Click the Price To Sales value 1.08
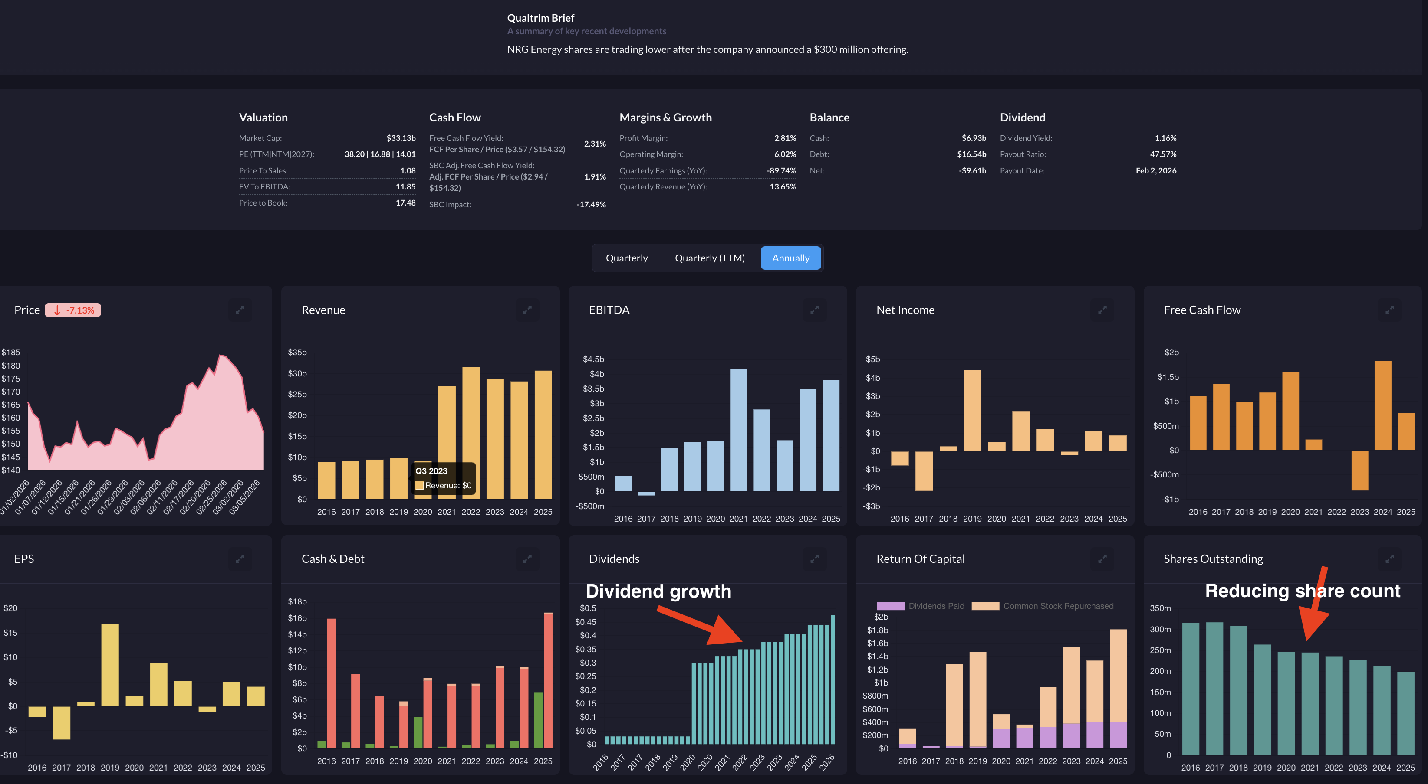Screen dimensions: 1428x784 [408, 170]
